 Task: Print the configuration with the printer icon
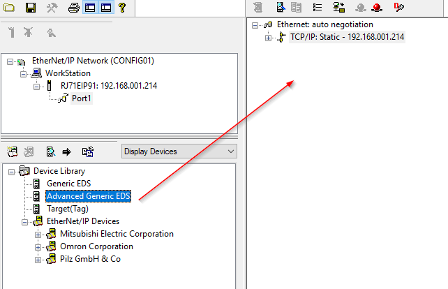tap(74, 8)
